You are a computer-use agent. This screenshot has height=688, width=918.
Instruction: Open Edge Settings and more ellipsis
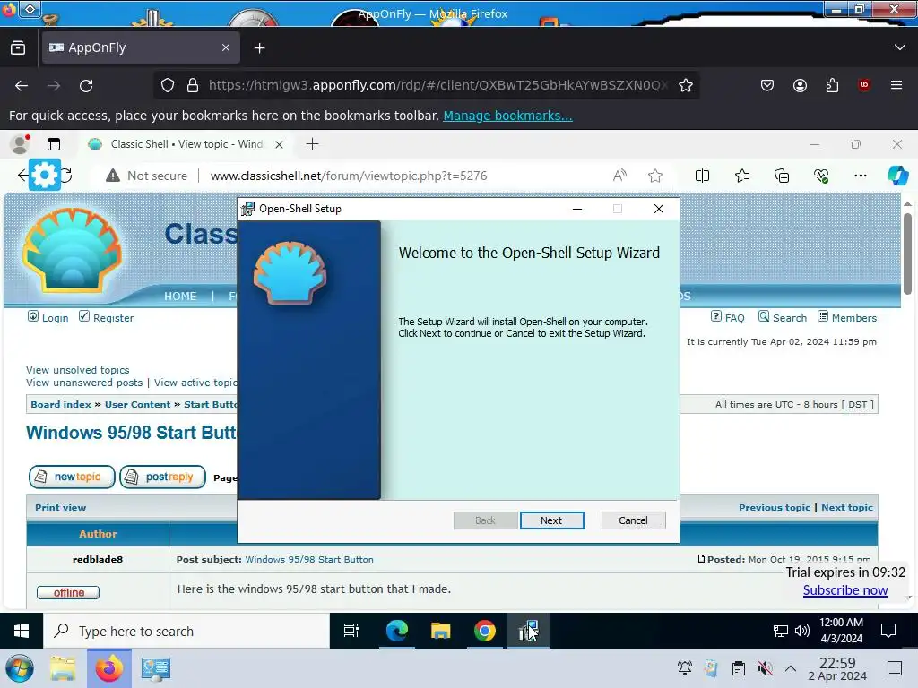(860, 176)
